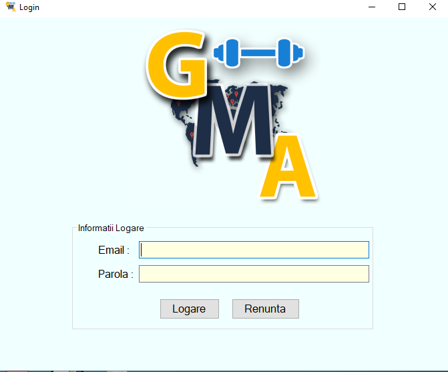Image resolution: width=448 pixels, height=372 pixels.
Task: Open the window menu from the GMA title bar icon
Action: pyautogui.click(x=11, y=7)
